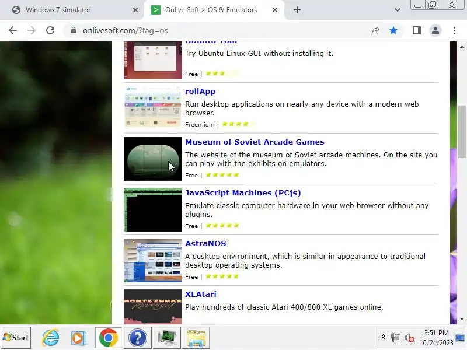
Task: Reload the onlivesoft page
Action: (x=50, y=30)
